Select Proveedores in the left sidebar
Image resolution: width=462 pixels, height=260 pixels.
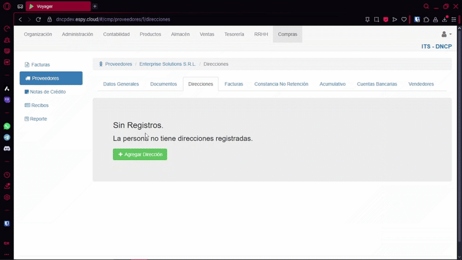coord(51,78)
